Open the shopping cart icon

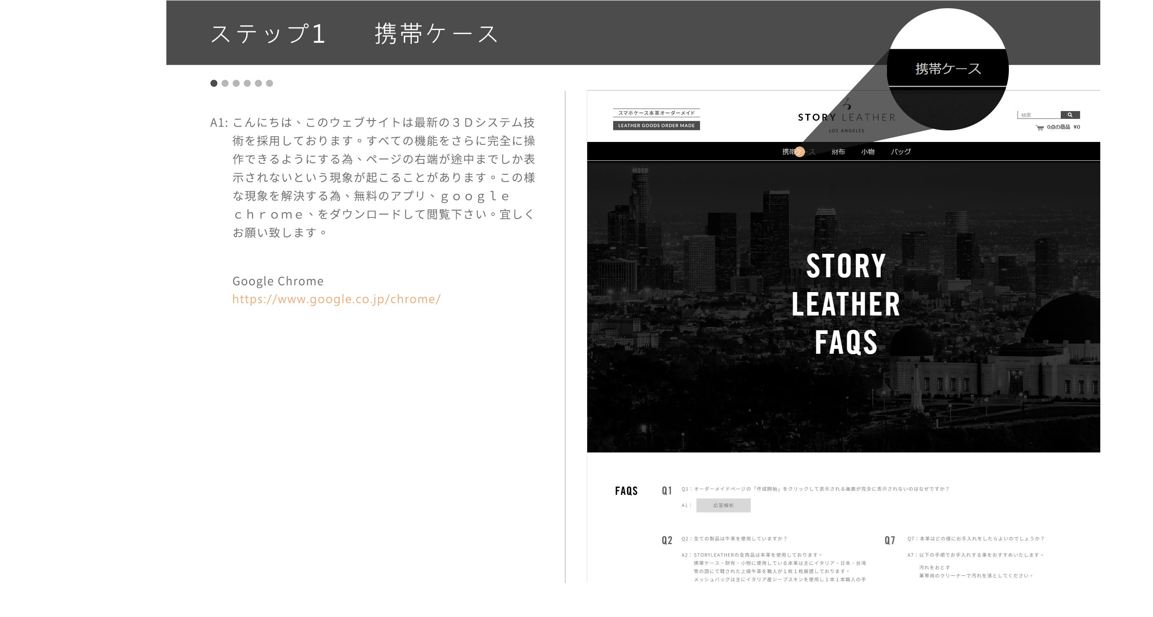tap(1039, 128)
